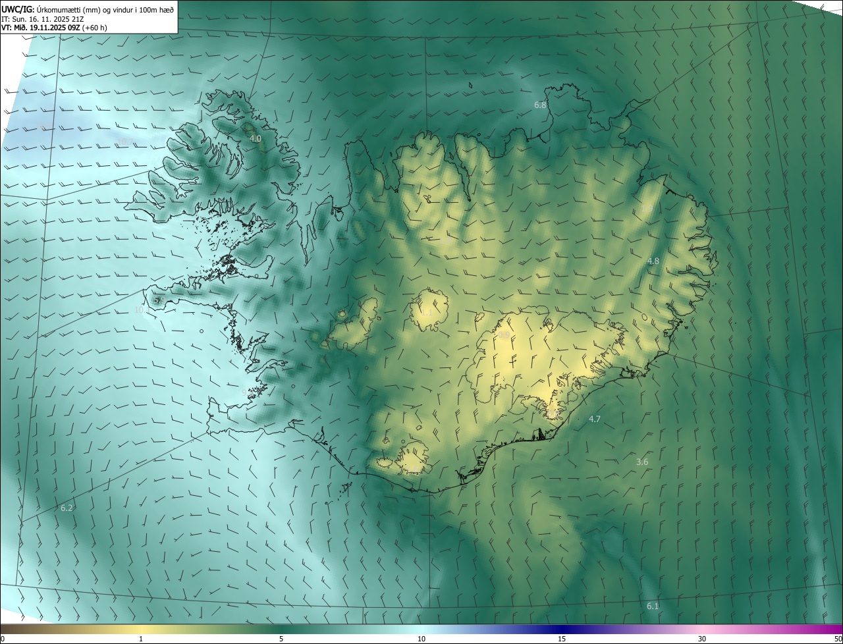The width and height of the screenshot is (843, 644).
Task: Click the colorbar tick label 15
Action: click(x=562, y=639)
